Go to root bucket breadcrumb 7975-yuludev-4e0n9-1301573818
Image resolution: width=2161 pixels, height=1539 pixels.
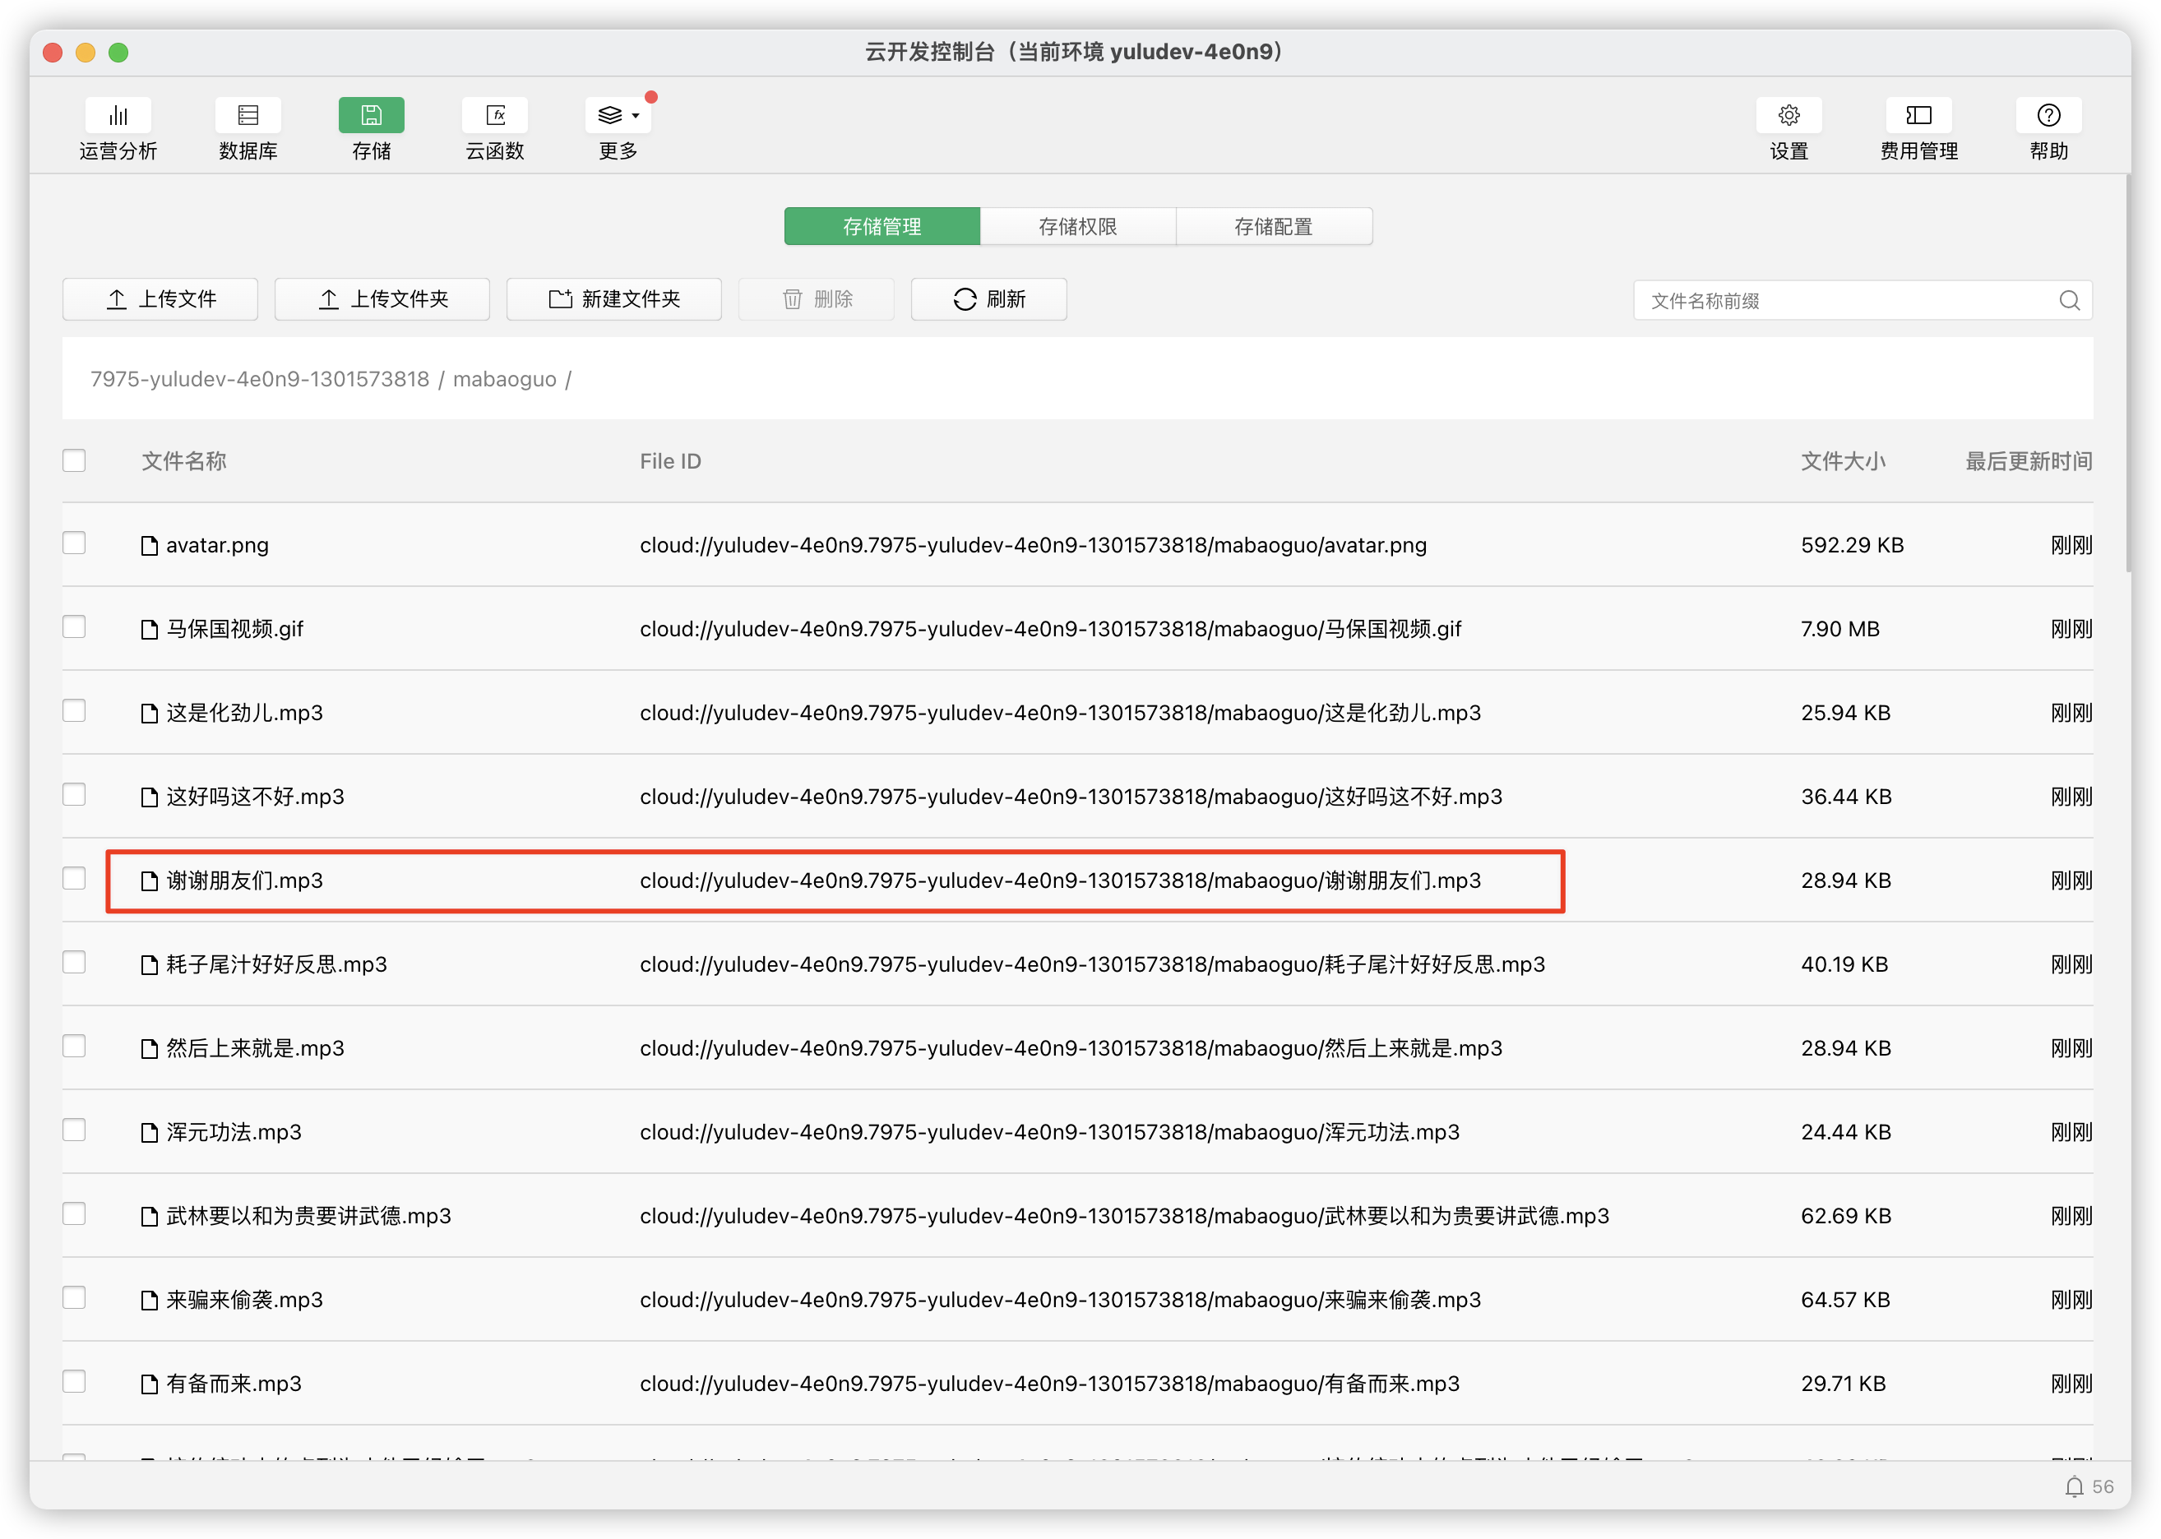pos(260,379)
